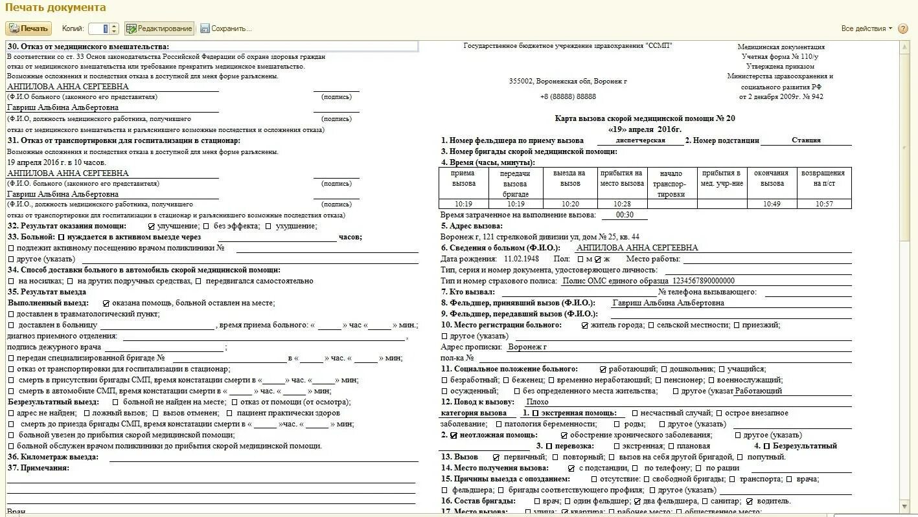This screenshot has width=918, height=517.
Task: Toggle the водитель checkbox in item 16
Action: click(x=749, y=501)
